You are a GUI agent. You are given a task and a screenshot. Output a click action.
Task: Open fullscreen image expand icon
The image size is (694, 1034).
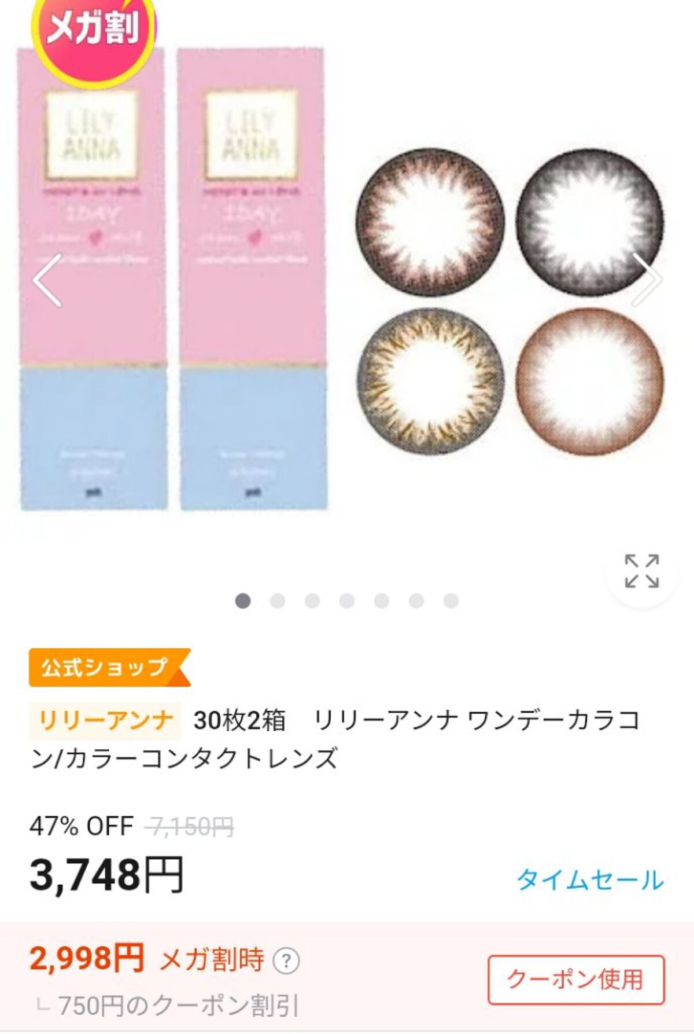pyautogui.click(x=642, y=571)
